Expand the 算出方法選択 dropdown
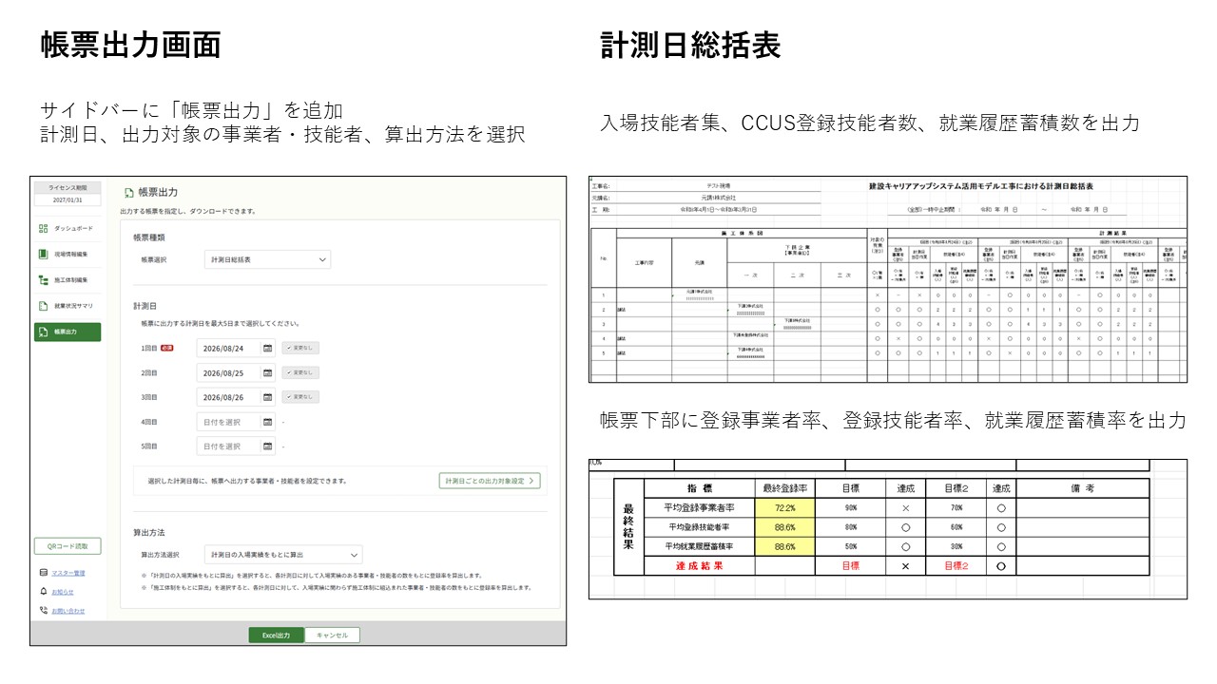 pos(283,555)
